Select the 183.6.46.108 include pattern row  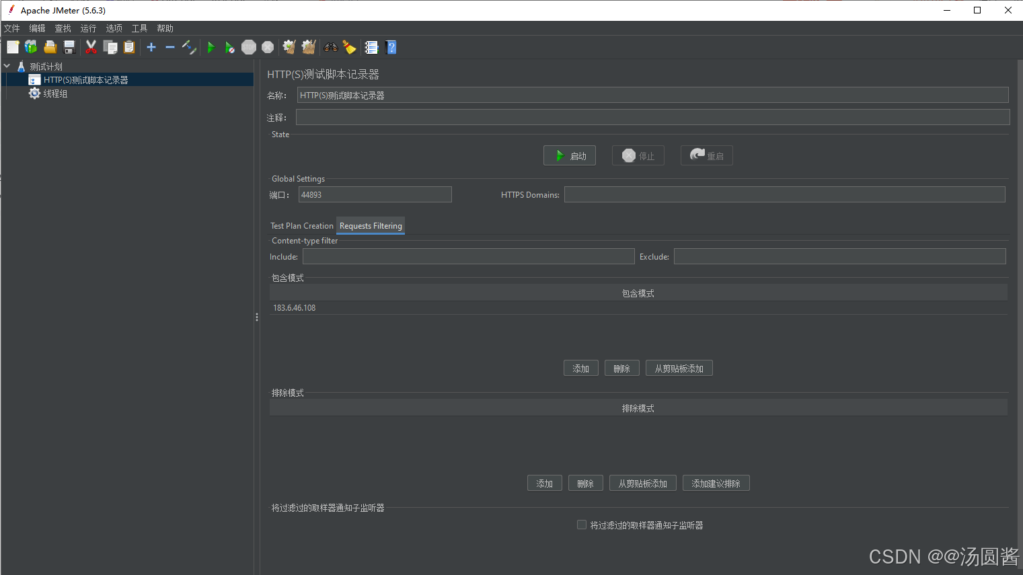638,308
